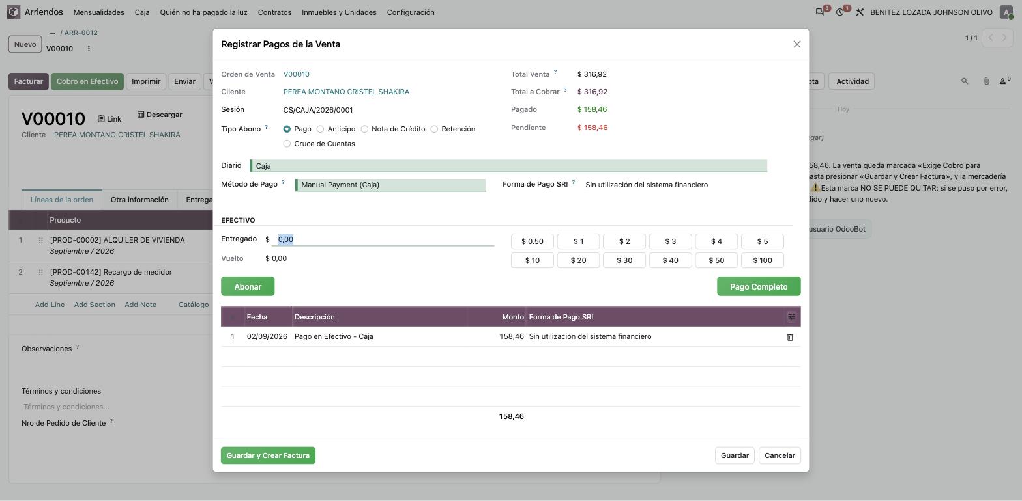Switch to Otra información tab
This screenshot has height=501, width=1022.
click(139, 200)
